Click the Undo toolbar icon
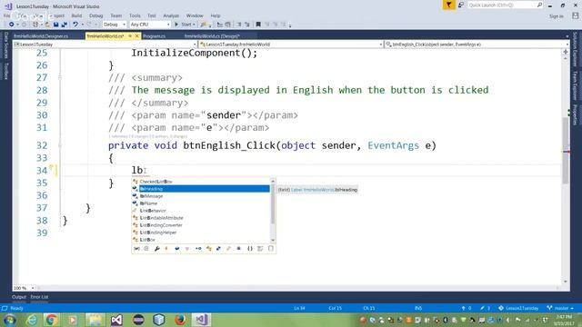This screenshot has height=327, width=582. coord(75,25)
